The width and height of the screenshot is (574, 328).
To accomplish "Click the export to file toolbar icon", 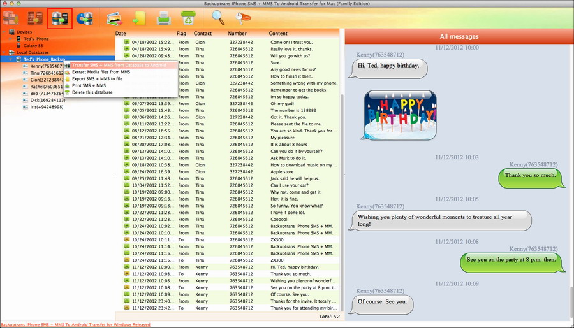I will 139,18.
